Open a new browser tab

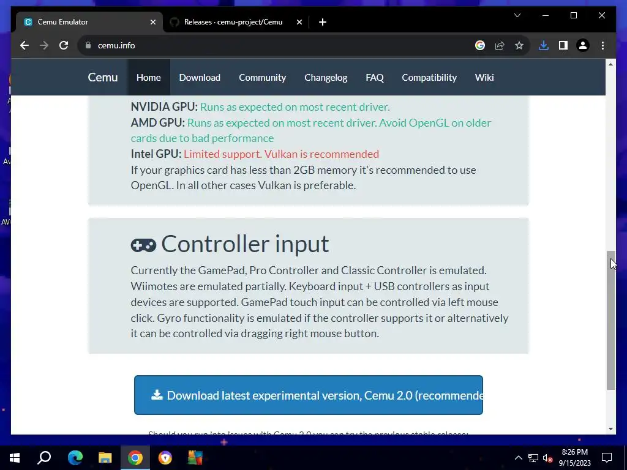[323, 22]
